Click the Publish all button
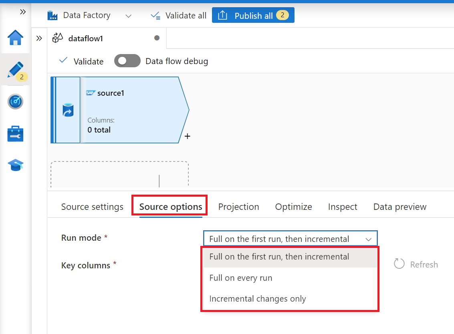454x334 pixels. tap(253, 15)
